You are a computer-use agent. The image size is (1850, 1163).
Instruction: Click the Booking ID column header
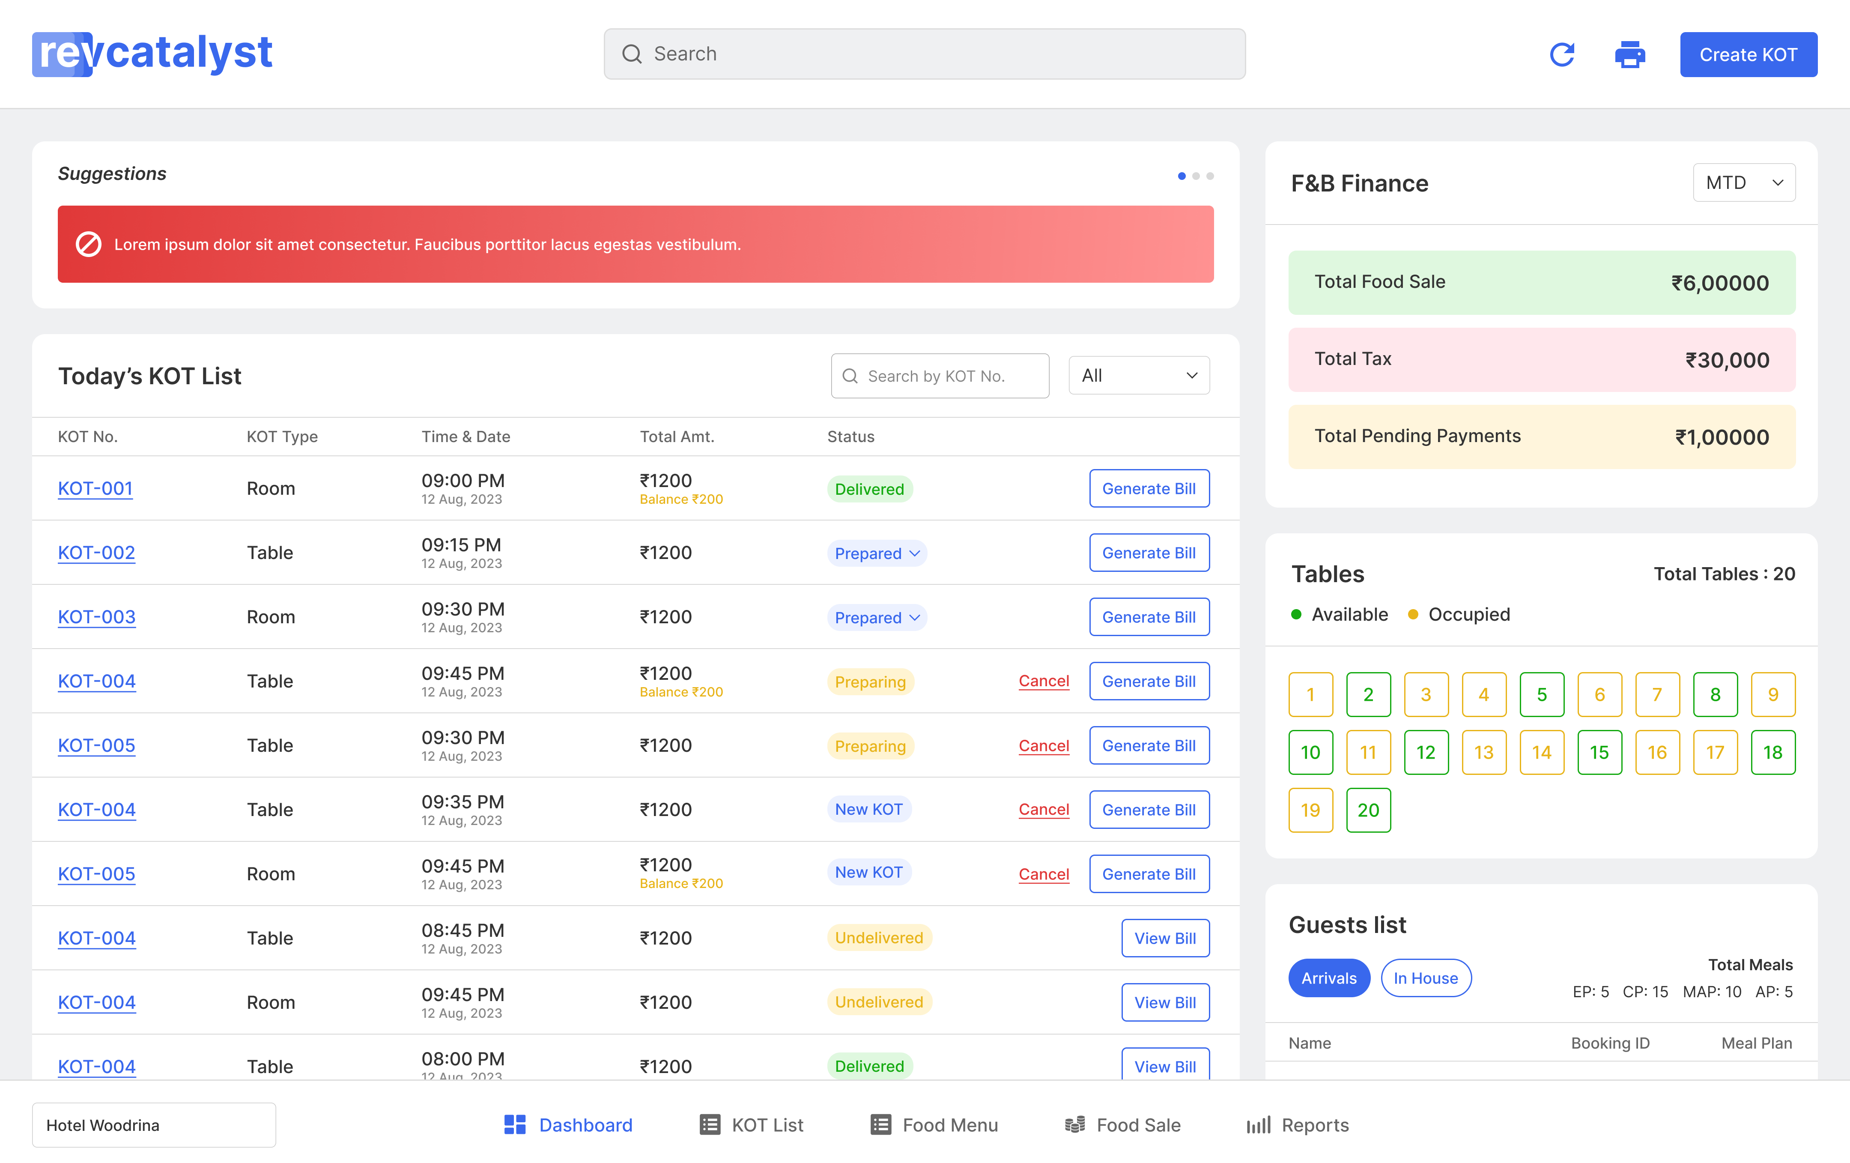coord(1610,1043)
